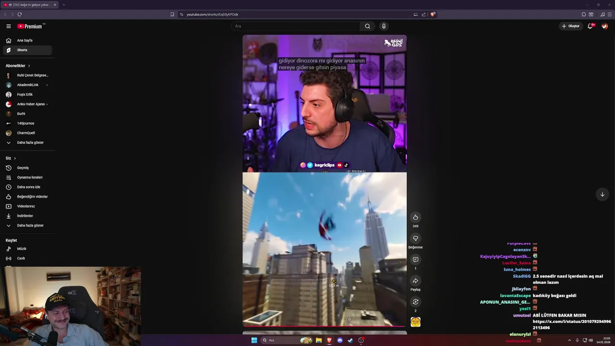Open Brave browser taskbar icon
Image resolution: width=615 pixels, height=346 pixels.
tap(329, 340)
